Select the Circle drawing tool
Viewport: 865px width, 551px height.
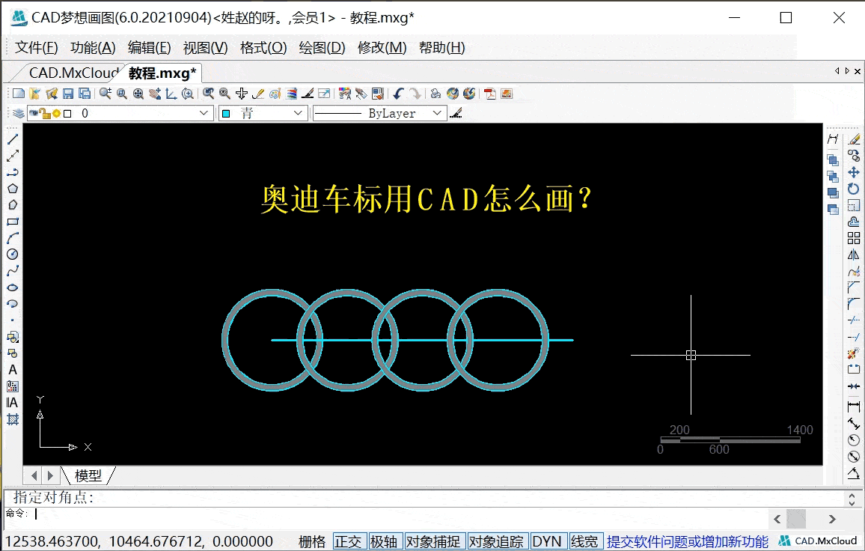point(13,255)
